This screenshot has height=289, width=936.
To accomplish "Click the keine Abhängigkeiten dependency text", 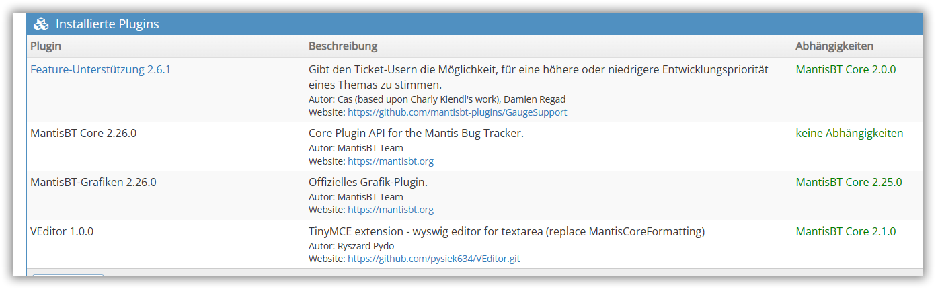I will pyautogui.click(x=849, y=133).
